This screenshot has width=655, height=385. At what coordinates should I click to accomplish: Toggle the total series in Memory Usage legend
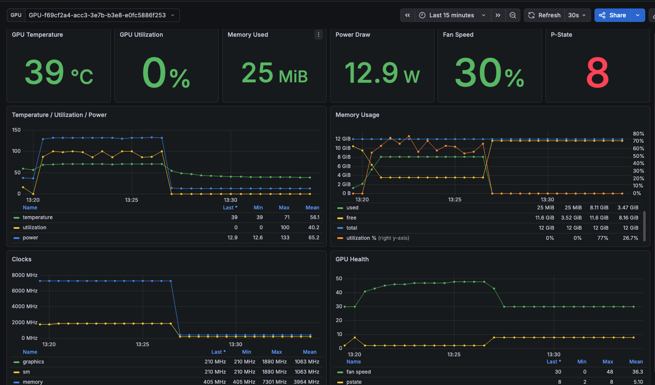[x=352, y=228]
